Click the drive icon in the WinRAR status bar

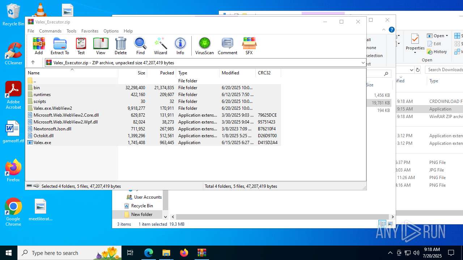[29, 186]
